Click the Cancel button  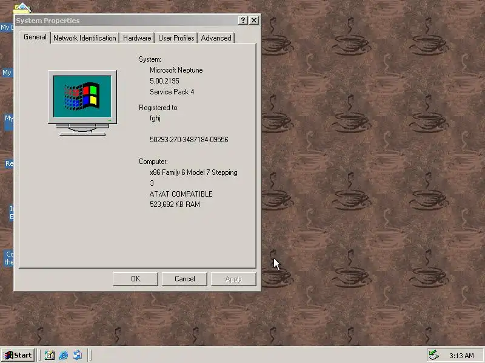185,279
